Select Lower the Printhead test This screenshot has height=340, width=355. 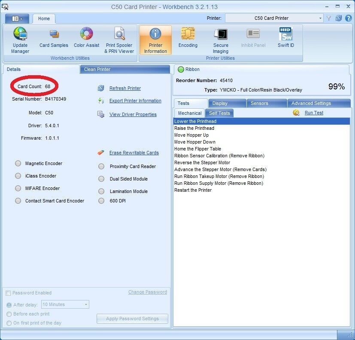[x=262, y=121]
